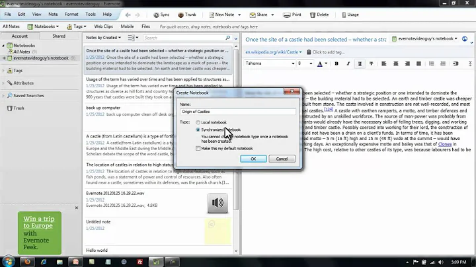Viewport: 476px width, 267px height.
Task: Open the View menu
Action: (36, 15)
